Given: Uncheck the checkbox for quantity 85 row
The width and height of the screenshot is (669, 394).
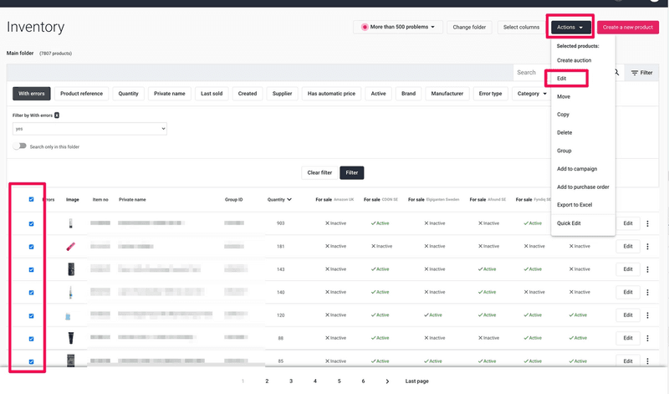Looking at the screenshot, I should 31,362.
